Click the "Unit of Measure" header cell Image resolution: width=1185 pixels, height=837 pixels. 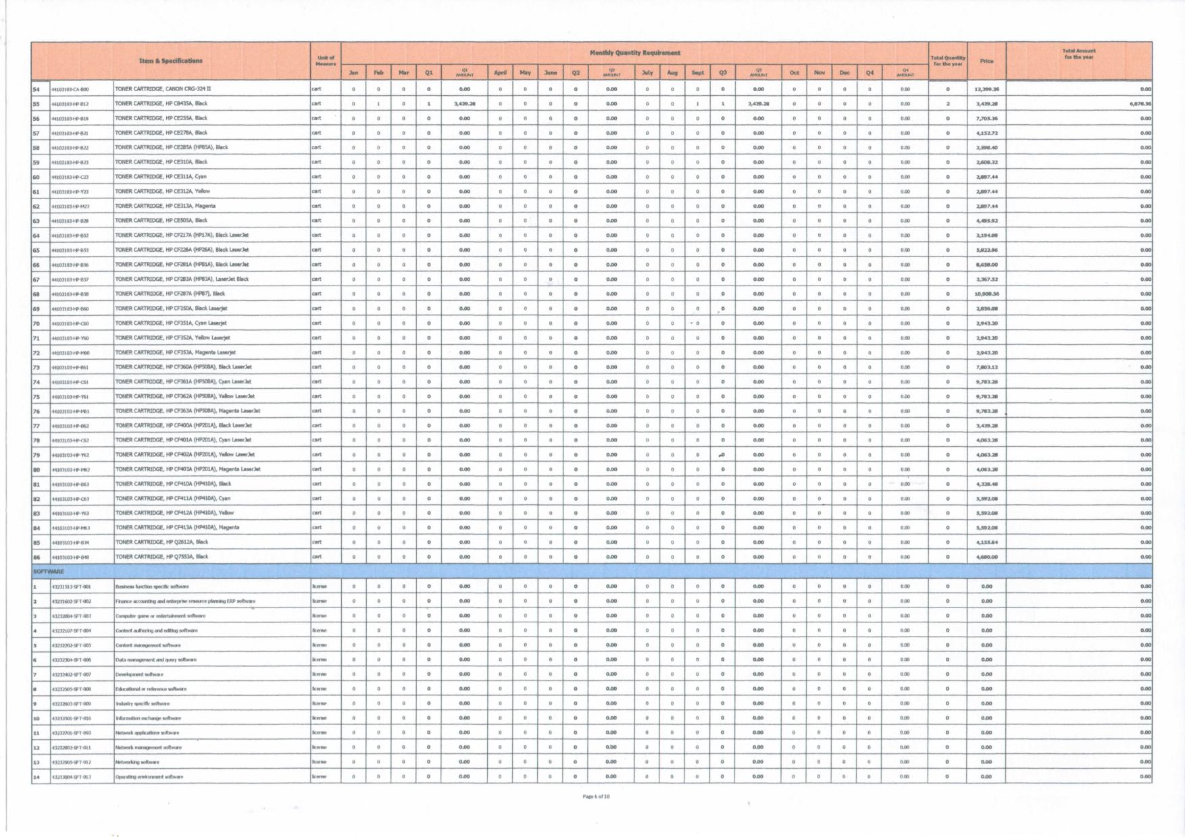coord(326,61)
